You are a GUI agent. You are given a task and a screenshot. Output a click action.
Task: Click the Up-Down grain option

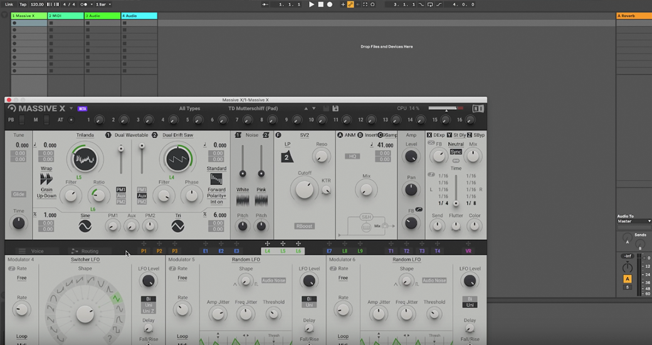[46, 196]
